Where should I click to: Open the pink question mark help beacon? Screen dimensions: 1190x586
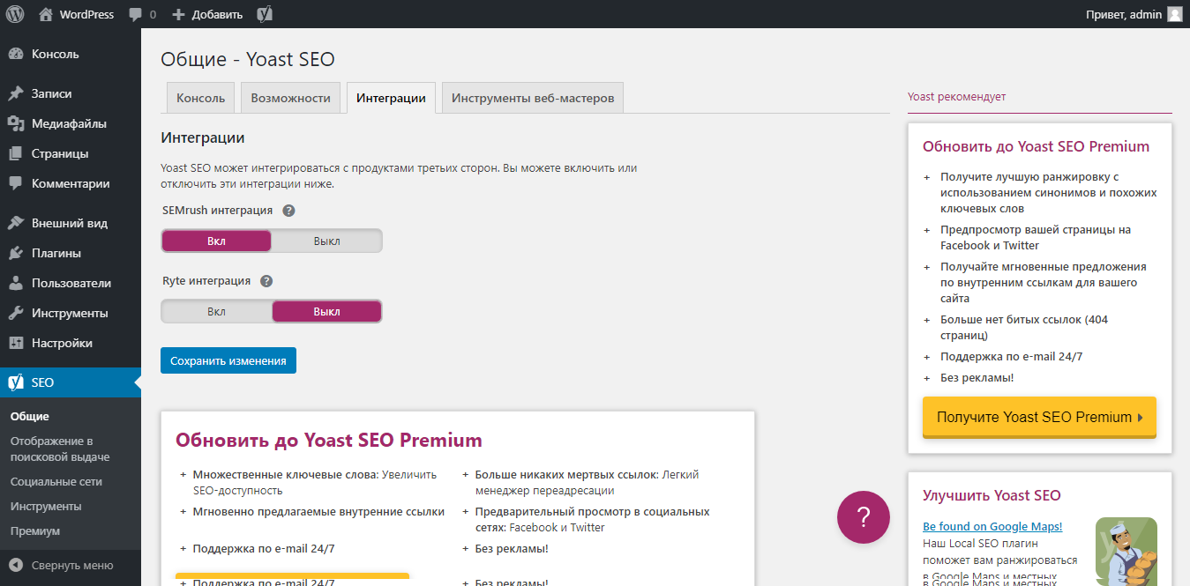[x=863, y=517]
